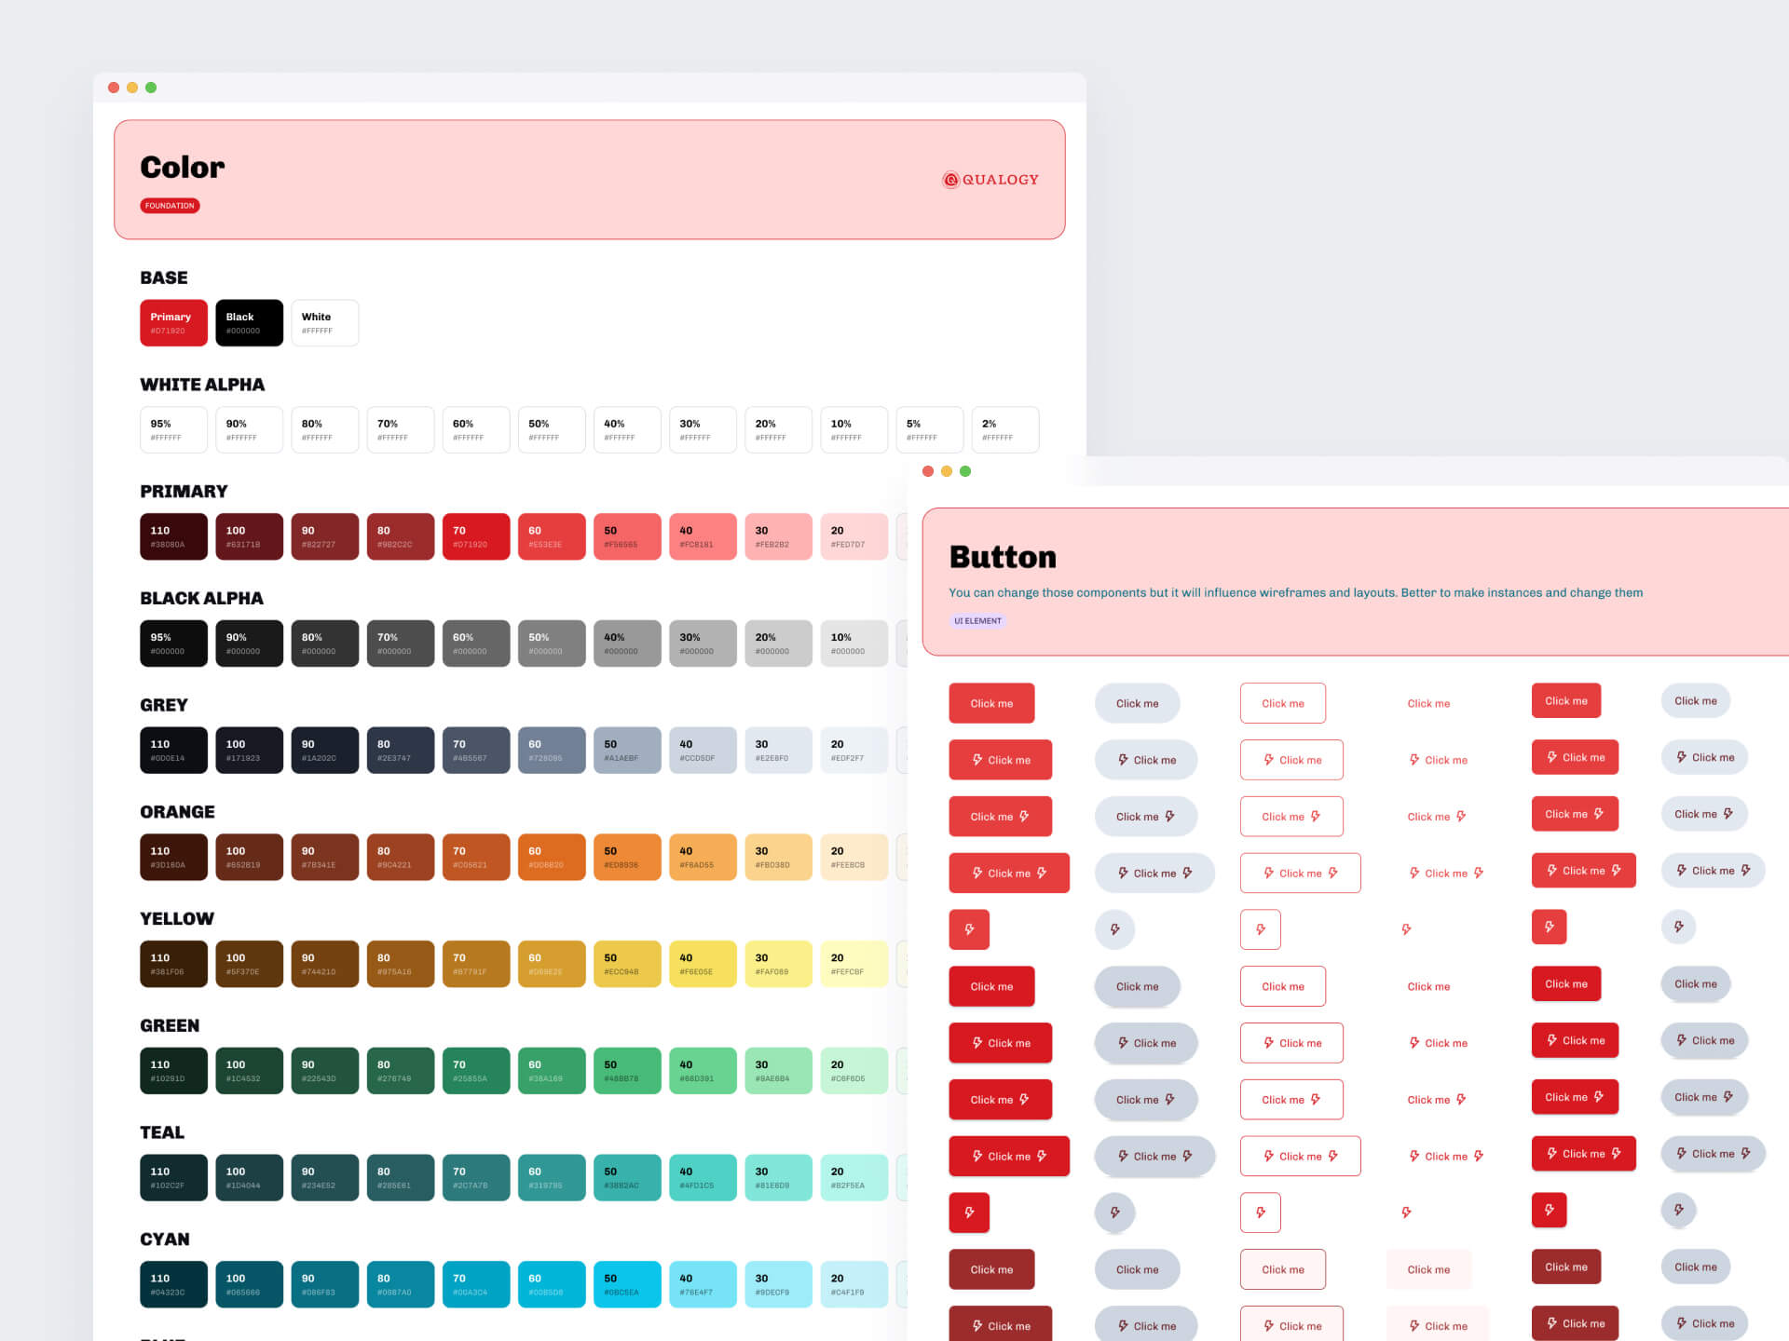Select the Grey 60 #728095 swatch

point(552,750)
